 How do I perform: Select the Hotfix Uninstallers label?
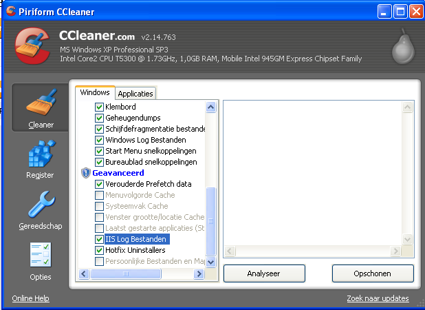pos(135,250)
